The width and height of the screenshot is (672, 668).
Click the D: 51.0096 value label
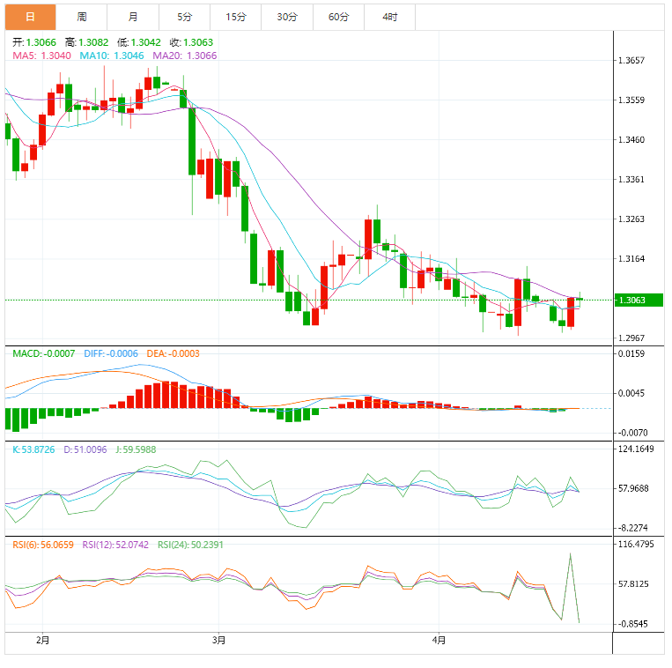85,449
